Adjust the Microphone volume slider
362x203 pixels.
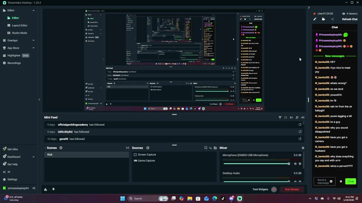(x=256, y=164)
